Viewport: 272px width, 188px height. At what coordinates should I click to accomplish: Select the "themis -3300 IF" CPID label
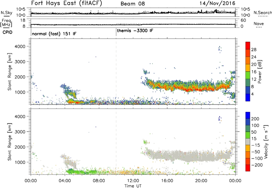point(135,31)
